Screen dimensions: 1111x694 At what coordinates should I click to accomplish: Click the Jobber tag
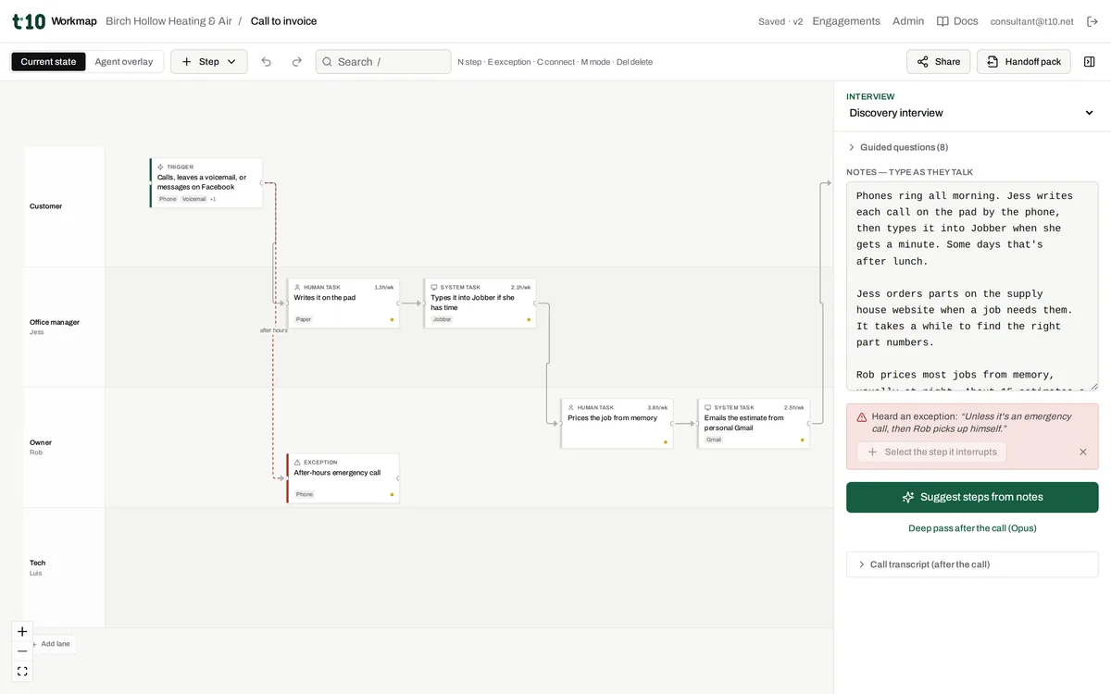[x=442, y=319]
